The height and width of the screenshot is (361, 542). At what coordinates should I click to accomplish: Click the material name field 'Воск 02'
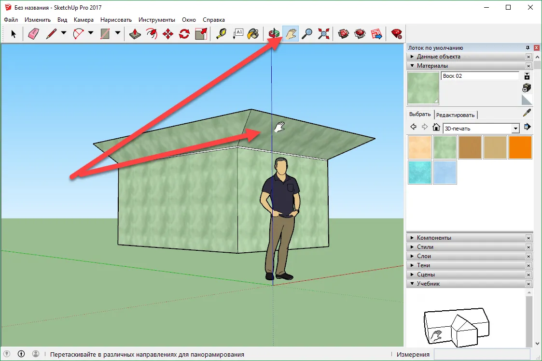[x=480, y=76]
